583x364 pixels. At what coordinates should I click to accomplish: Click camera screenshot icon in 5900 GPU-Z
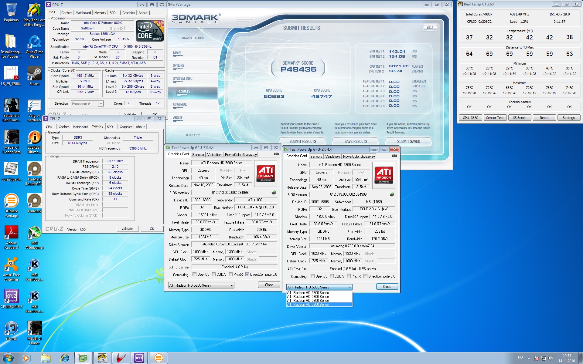tap(276, 154)
